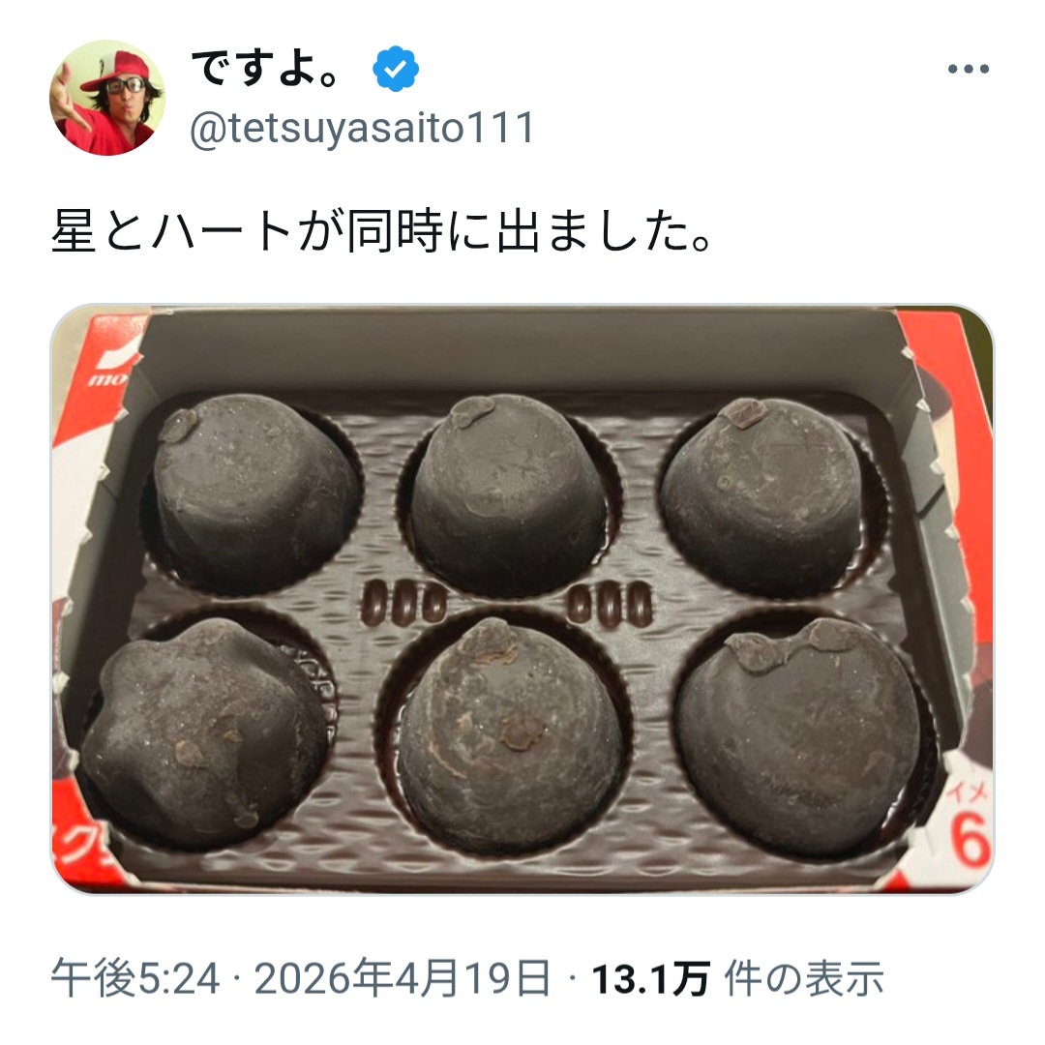Image resolution: width=1045 pixels, height=1045 pixels.
Task: Tap the 件の表示 views label
Action: [804, 979]
